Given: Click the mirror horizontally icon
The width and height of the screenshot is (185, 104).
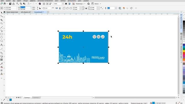Looking at the screenshot, I should coord(57,8).
